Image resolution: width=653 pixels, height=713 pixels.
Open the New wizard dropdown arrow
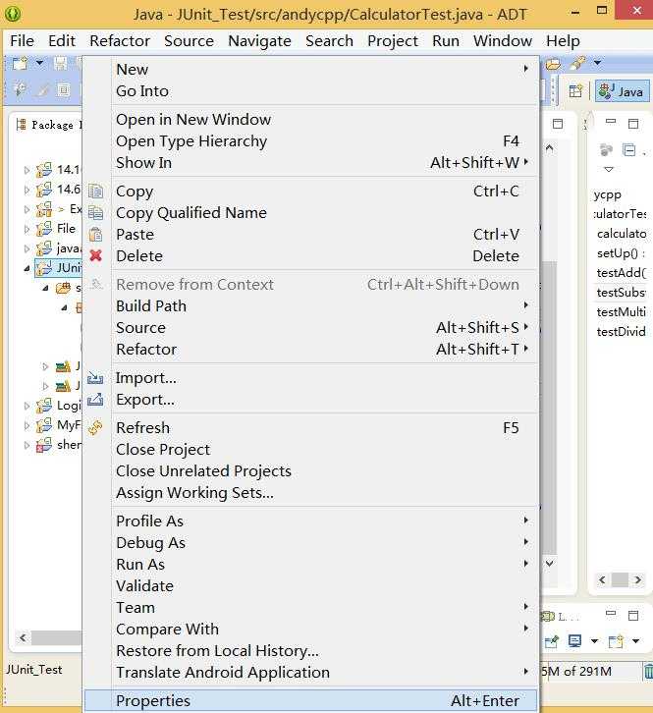tap(39, 63)
